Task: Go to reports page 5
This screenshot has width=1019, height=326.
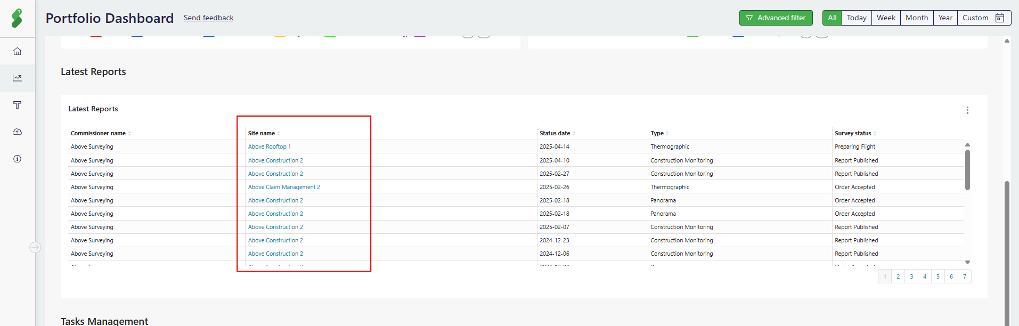Action: (x=938, y=276)
